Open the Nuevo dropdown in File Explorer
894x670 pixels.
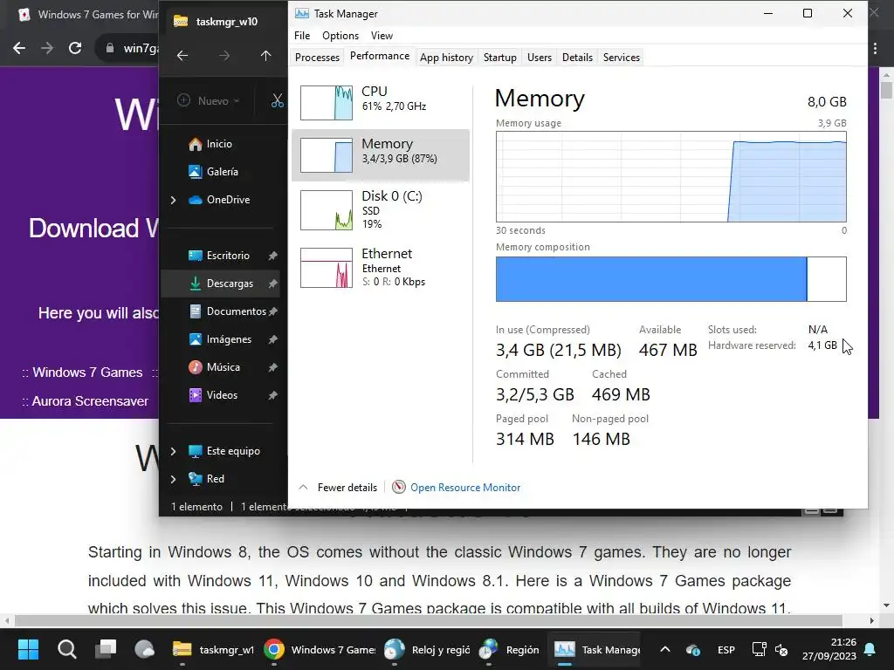[x=209, y=101]
